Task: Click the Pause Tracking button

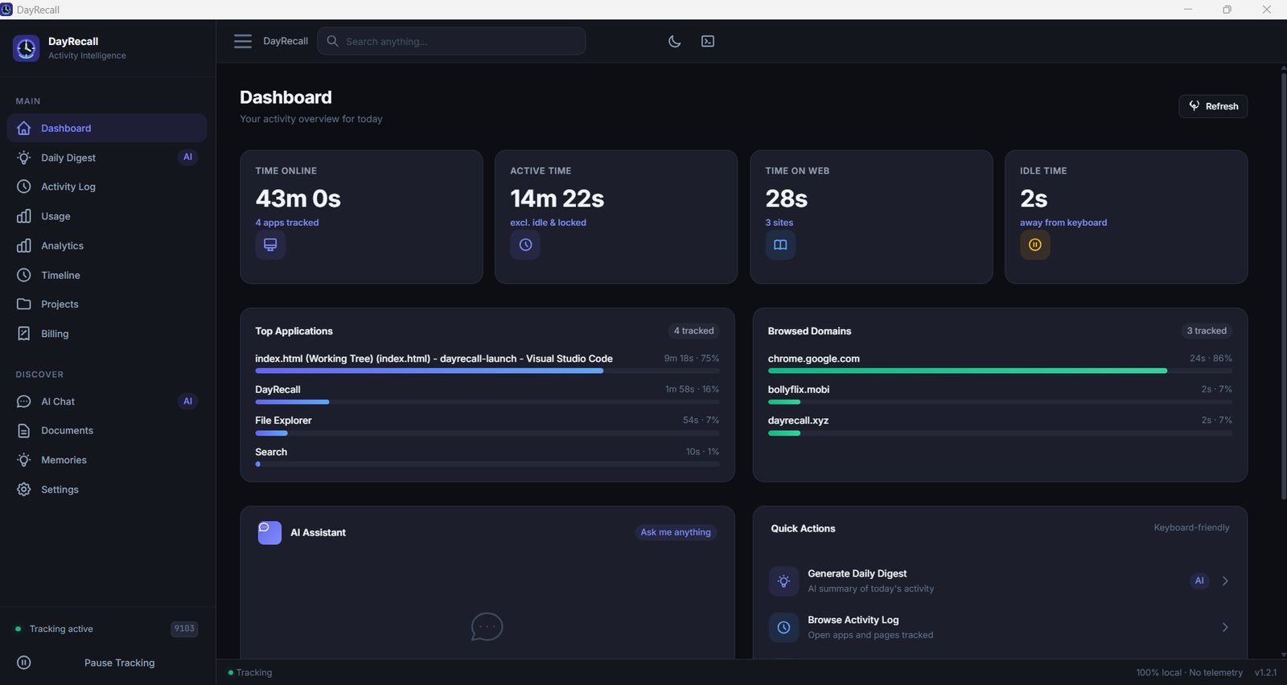Action: (107, 662)
